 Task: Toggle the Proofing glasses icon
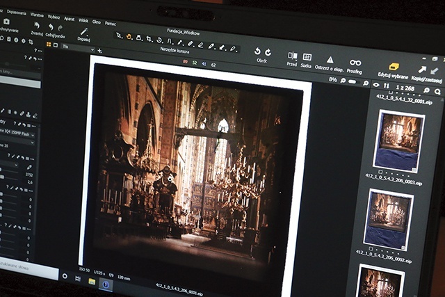pyautogui.click(x=355, y=63)
